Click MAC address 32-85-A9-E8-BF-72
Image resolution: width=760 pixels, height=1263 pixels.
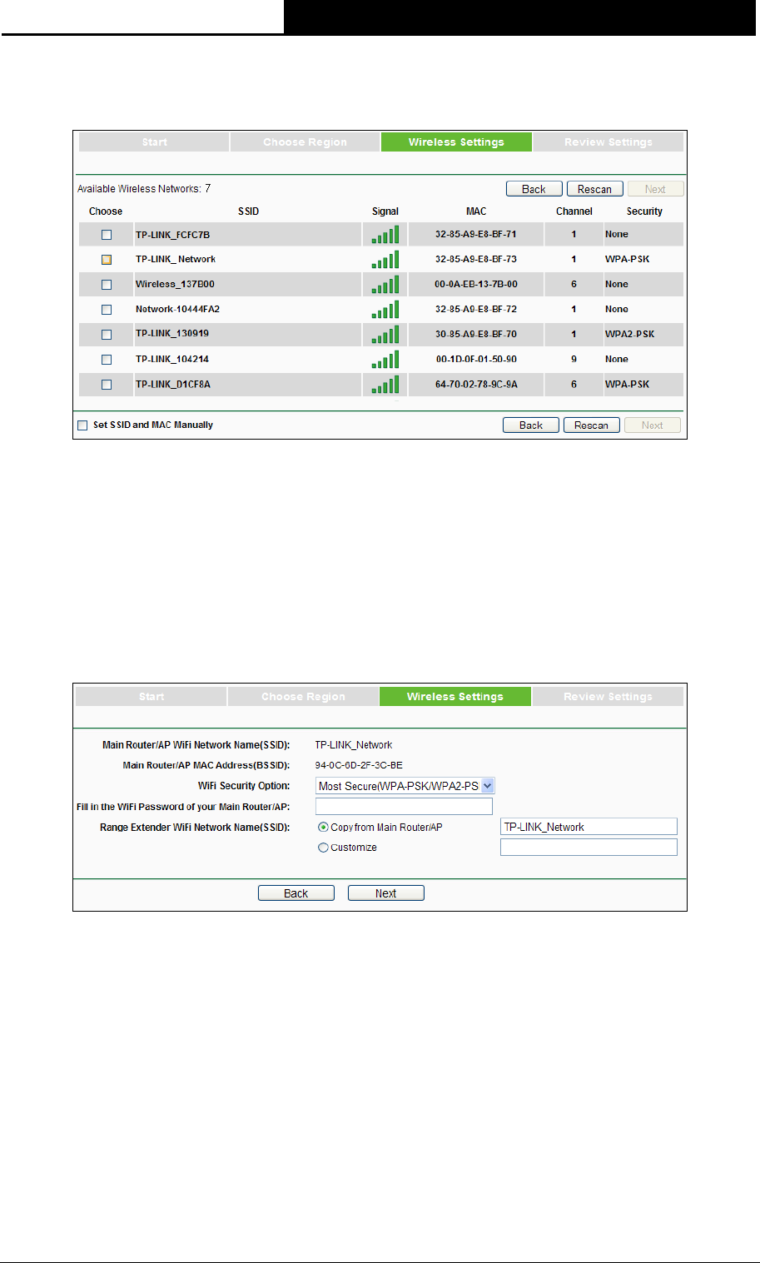click(x=476, y=310)
